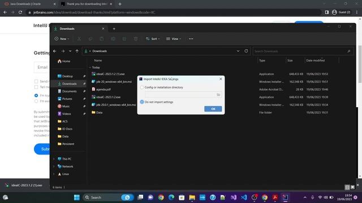The image size is (362, 203).
Task: Click the Delete icon in Explorer toolbar
Action: (x=136, y=39)
